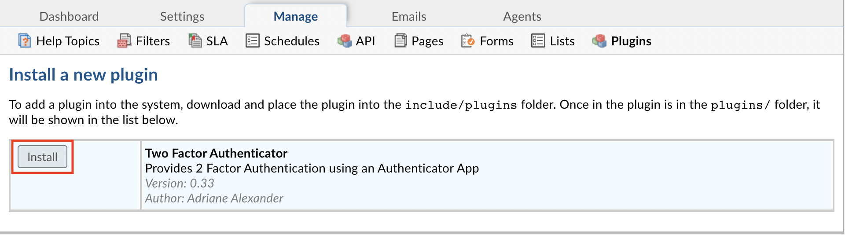Select the Manage tab

pos(296,16)
